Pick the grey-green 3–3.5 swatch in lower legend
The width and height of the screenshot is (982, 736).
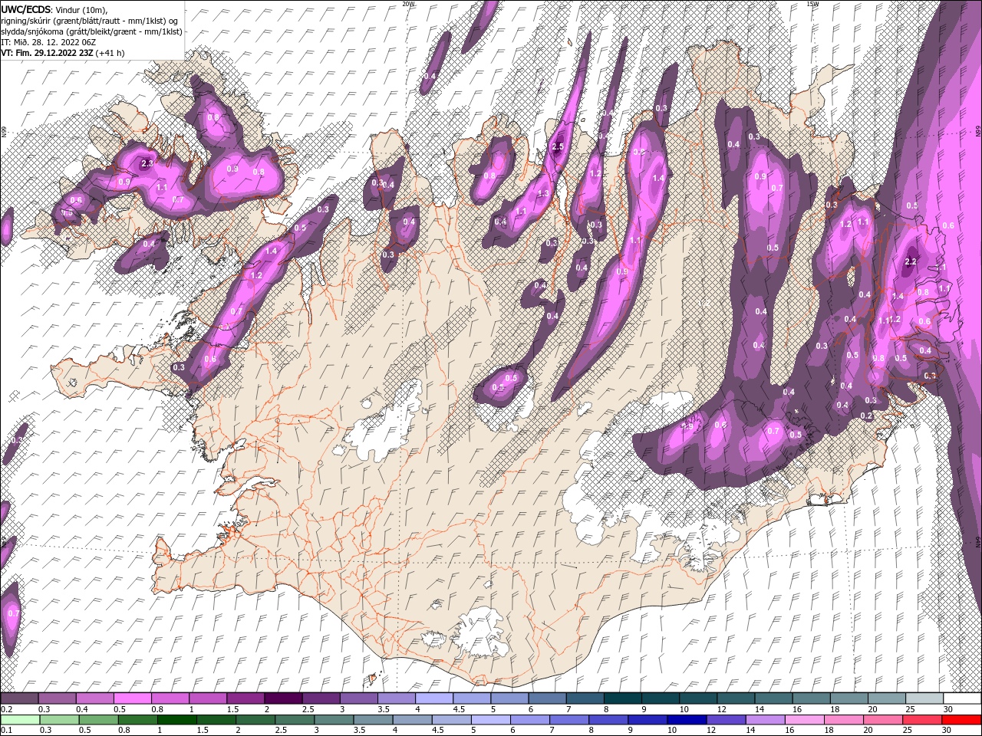tap(334, 720)
